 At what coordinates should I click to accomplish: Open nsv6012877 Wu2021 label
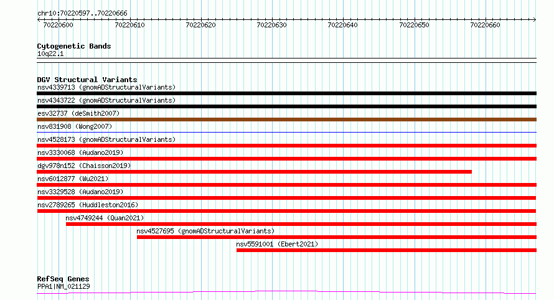pos(73,179)
